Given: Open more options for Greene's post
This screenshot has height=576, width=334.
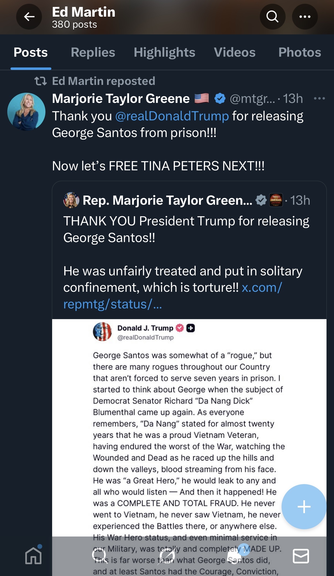Looking at the screenshot, I should pyautogui.click(x=319, y=99).
